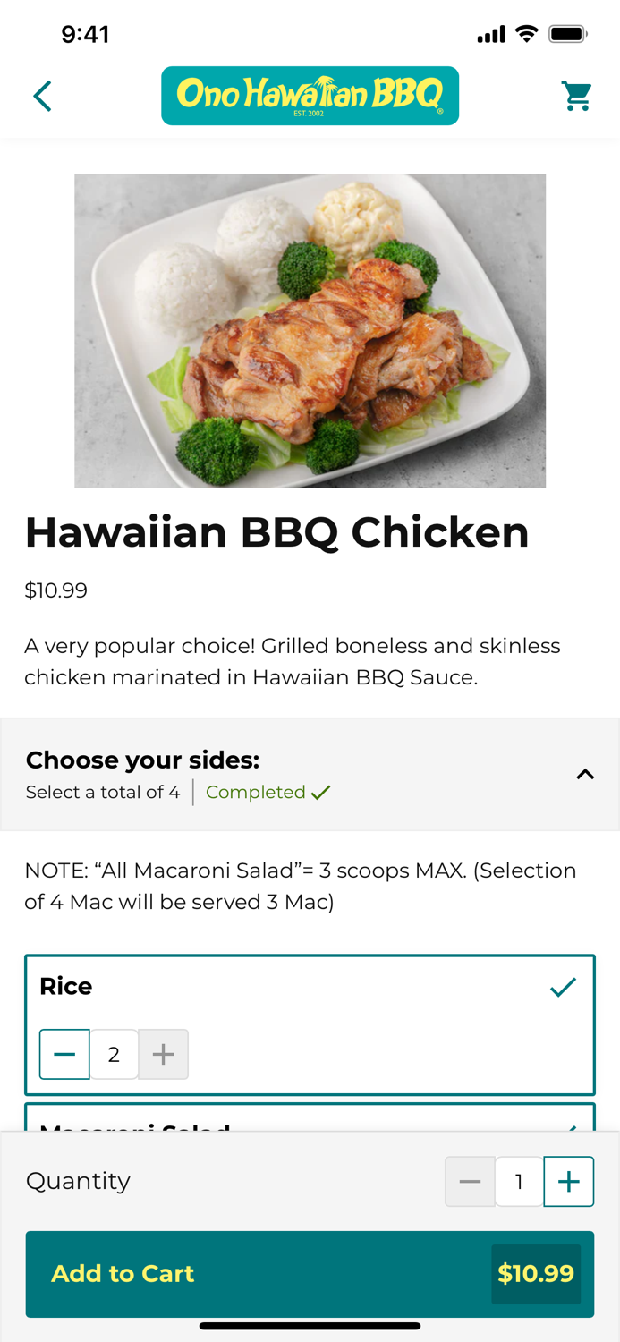Decrease the Rice side quantity with minus

[x=64, y=1054]
